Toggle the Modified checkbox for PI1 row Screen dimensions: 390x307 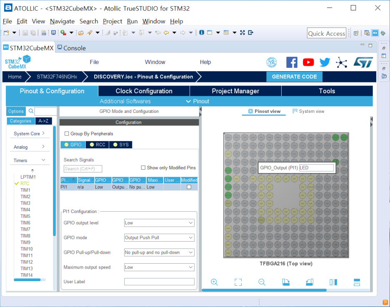point(189,187)
